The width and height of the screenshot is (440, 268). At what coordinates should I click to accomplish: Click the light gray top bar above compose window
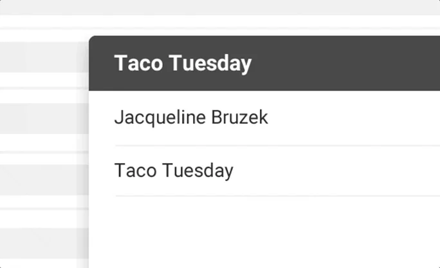[x=219, y=7]
